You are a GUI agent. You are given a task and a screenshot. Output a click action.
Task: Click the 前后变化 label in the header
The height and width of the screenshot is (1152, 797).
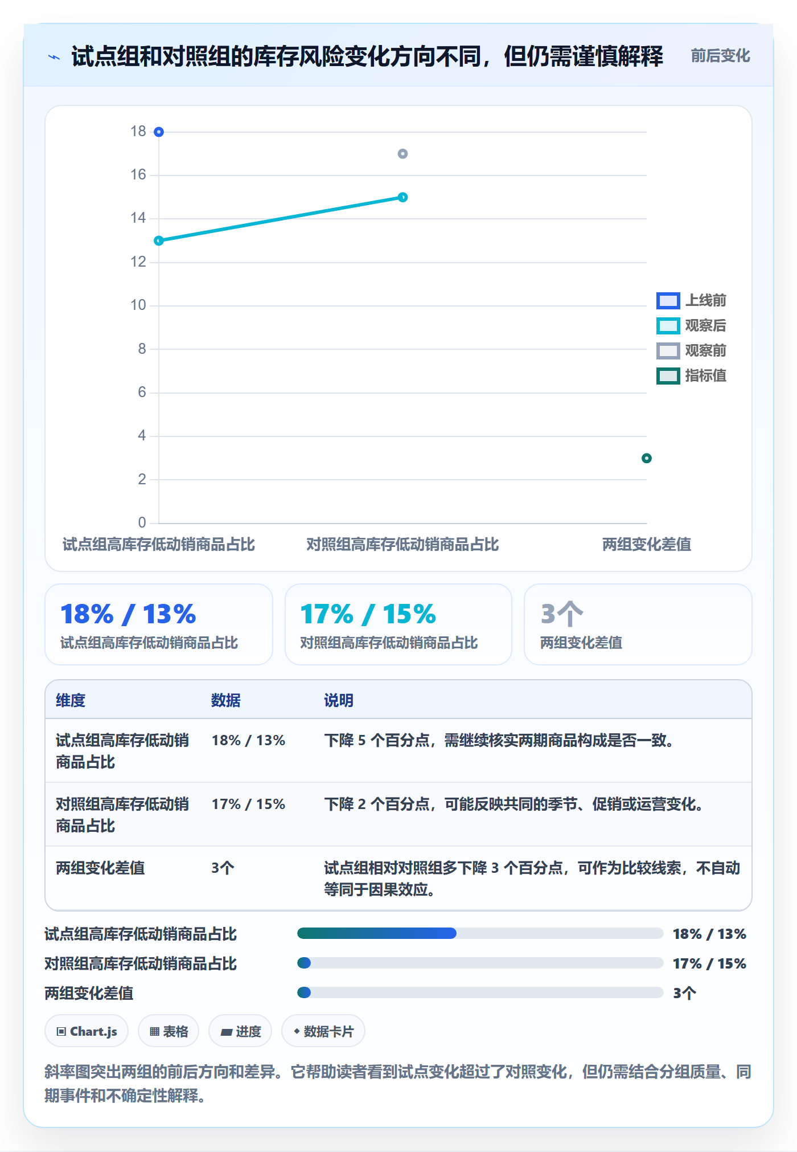coord(720,56)
